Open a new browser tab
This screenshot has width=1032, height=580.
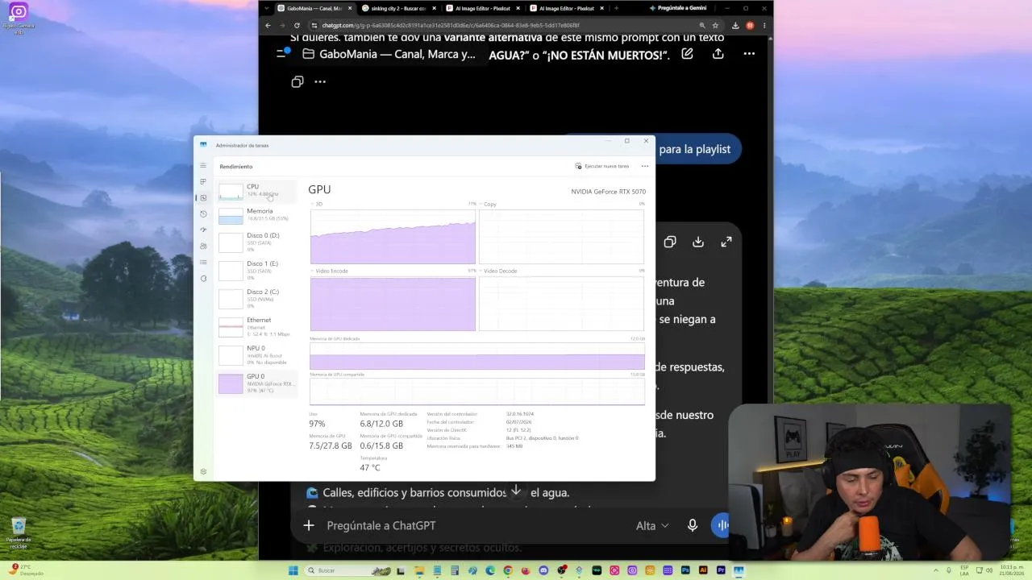tap(616, 8)
